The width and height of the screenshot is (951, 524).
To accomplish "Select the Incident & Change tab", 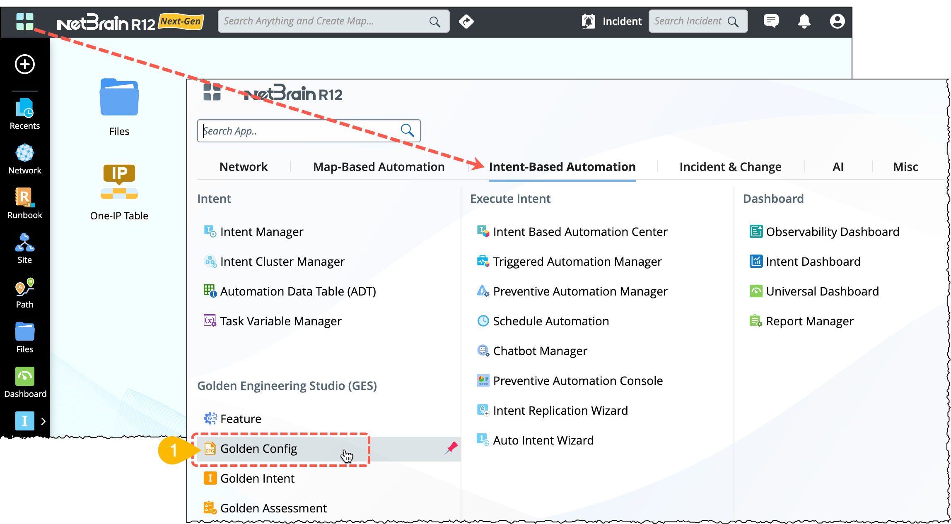I will (x=730, y=167).
